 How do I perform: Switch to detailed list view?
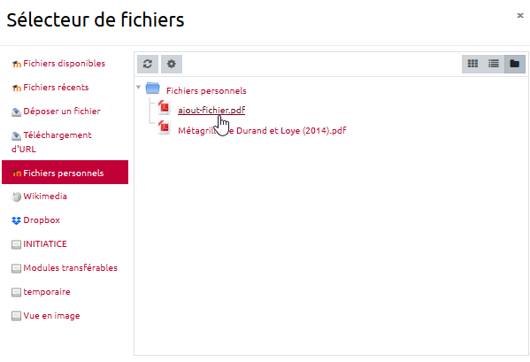494,64
